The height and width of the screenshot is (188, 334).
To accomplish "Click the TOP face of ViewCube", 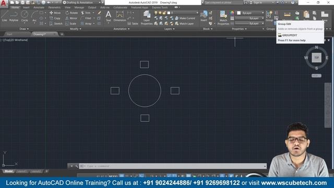I will (317, 57).
